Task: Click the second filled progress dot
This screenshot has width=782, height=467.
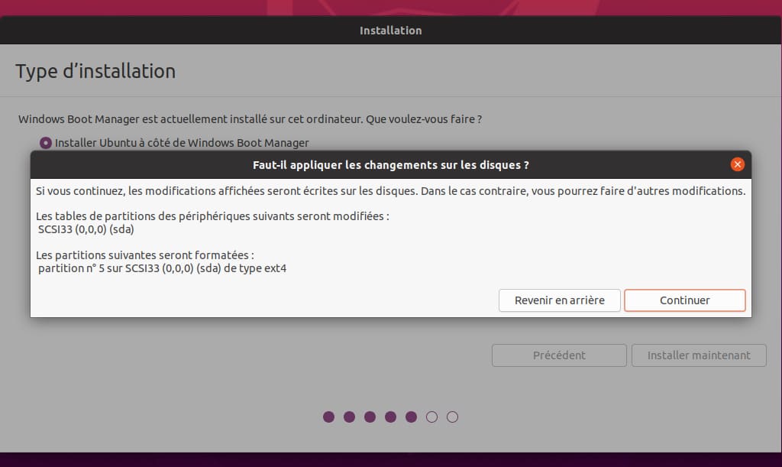Action: [350, 417]
